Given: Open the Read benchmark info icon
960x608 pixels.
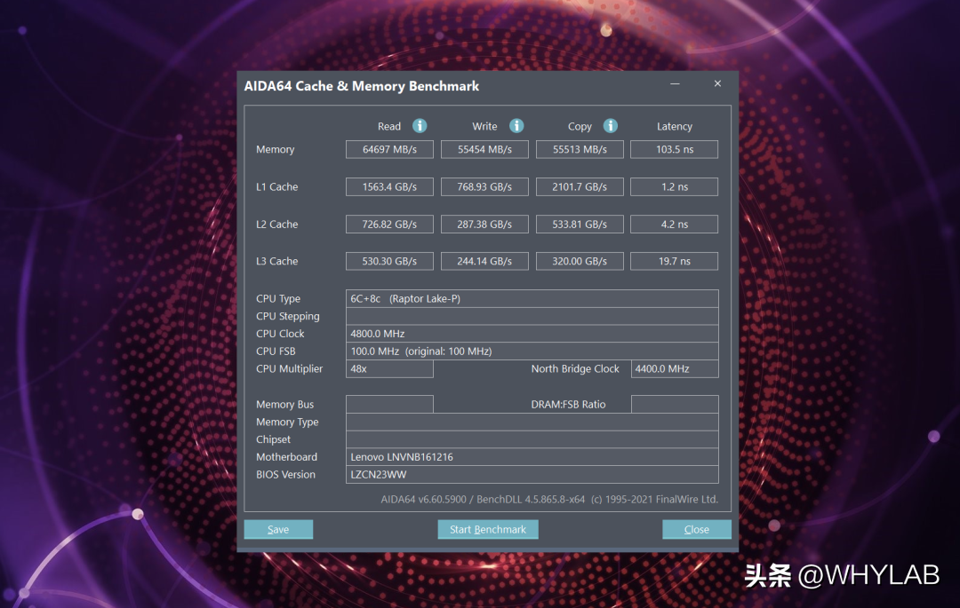Looking at the screenshot, I should tap(420, 126).
